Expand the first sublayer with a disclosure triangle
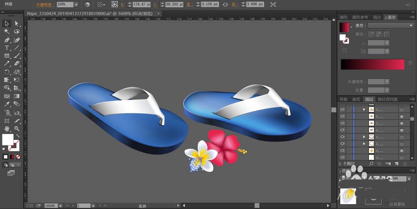 [x=364, y=109]
